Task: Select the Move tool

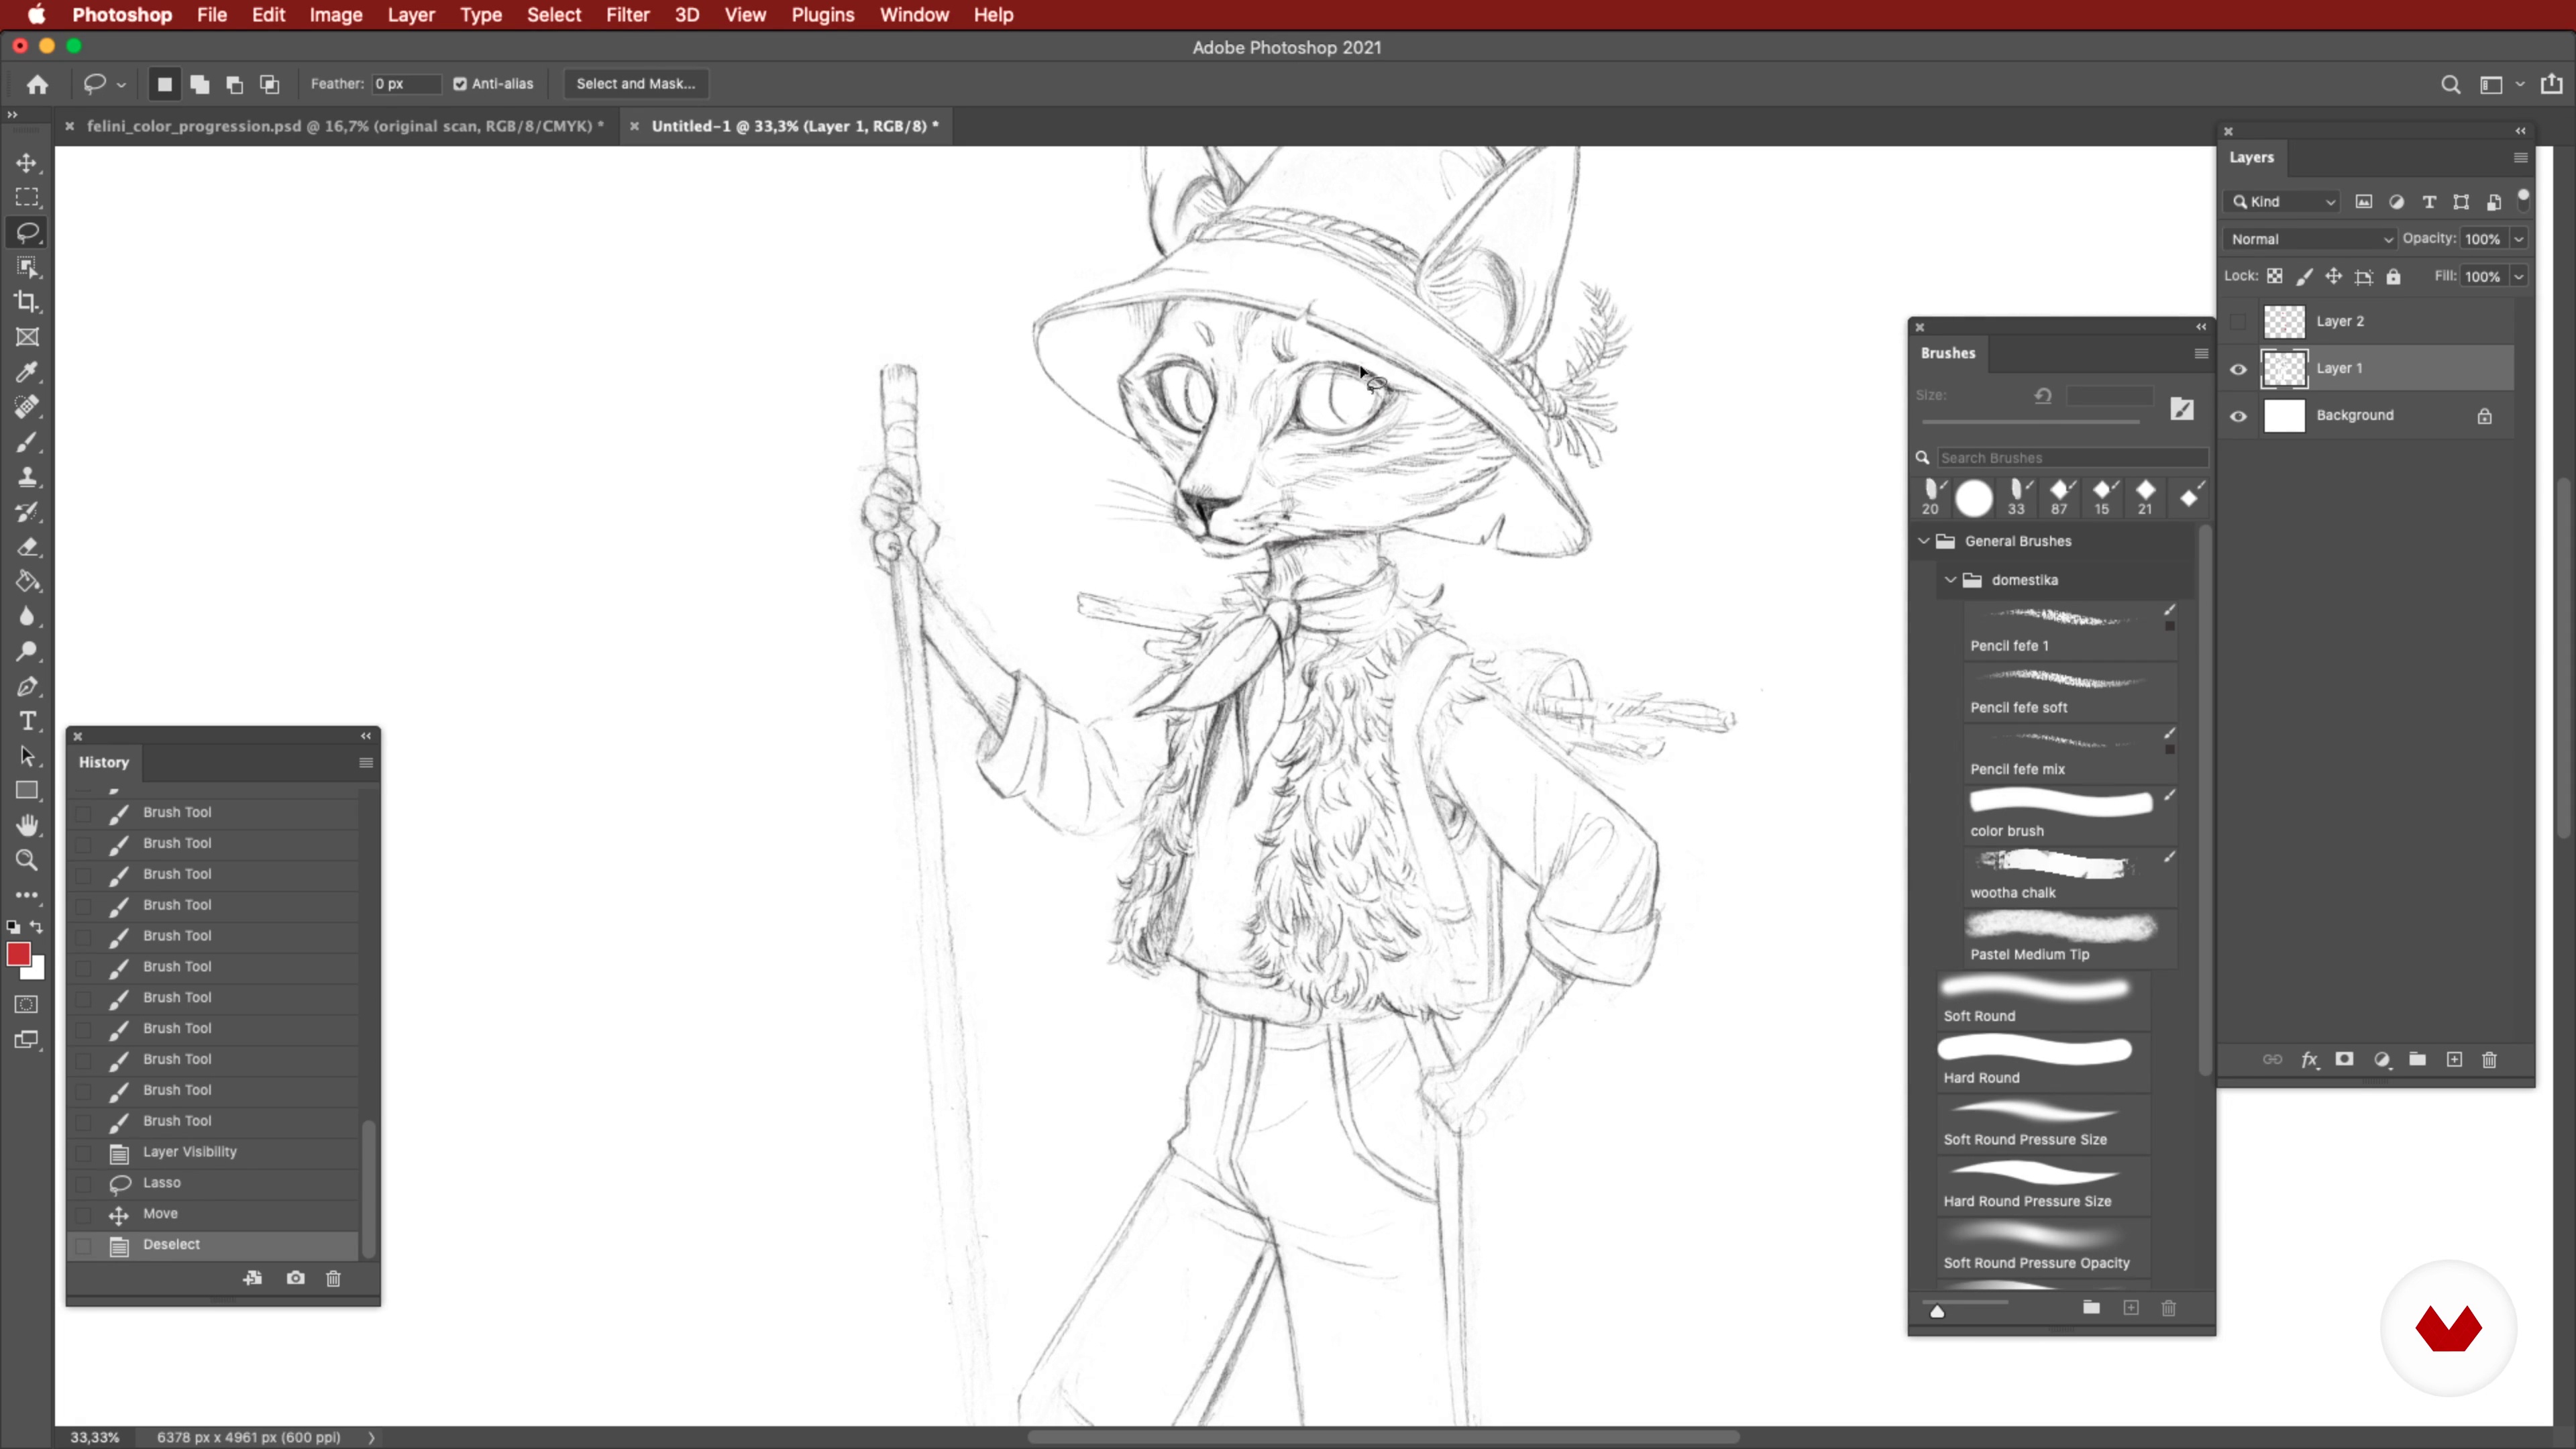Action: coord(27,162)
